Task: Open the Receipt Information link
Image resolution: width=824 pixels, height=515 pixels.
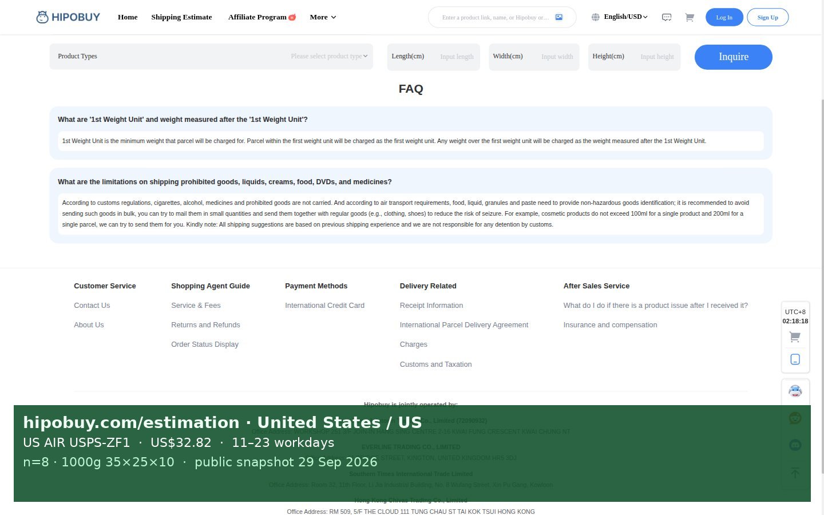Action: 431,306
